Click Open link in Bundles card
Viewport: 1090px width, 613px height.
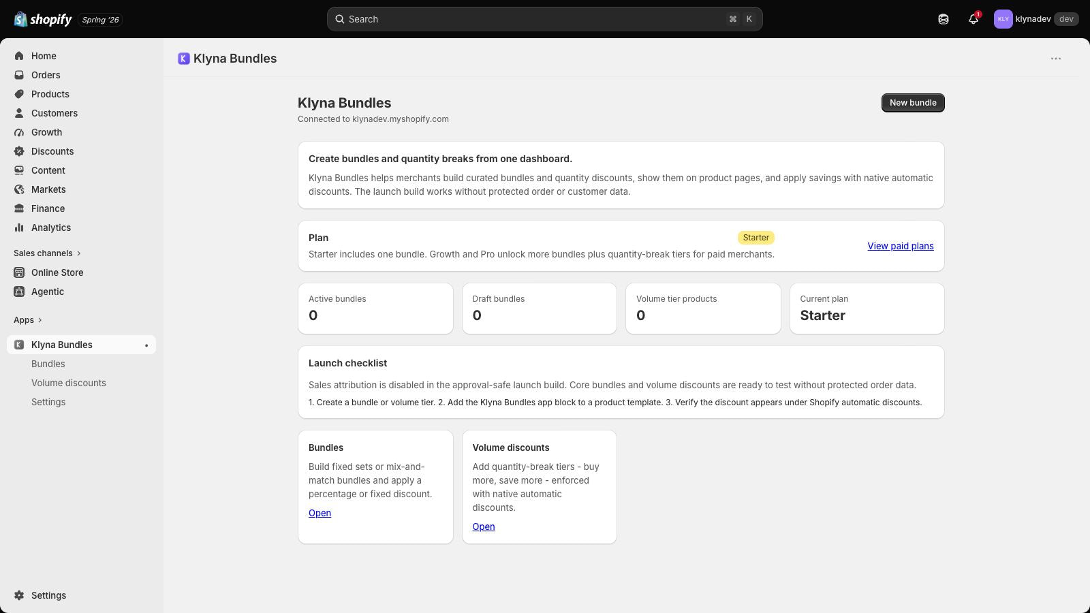320,513
